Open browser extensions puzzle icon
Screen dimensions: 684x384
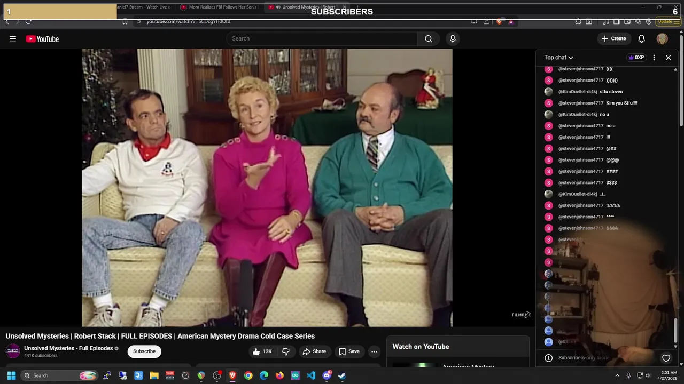(578, 21)
